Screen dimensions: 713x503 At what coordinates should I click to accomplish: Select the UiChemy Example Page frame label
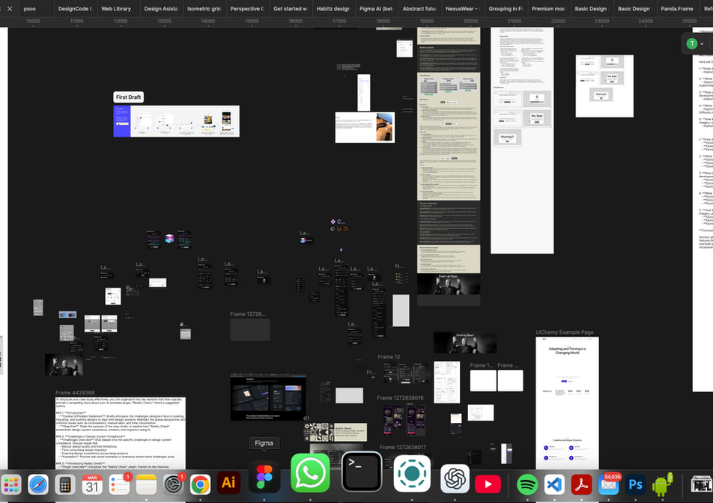tap(564, 332)
